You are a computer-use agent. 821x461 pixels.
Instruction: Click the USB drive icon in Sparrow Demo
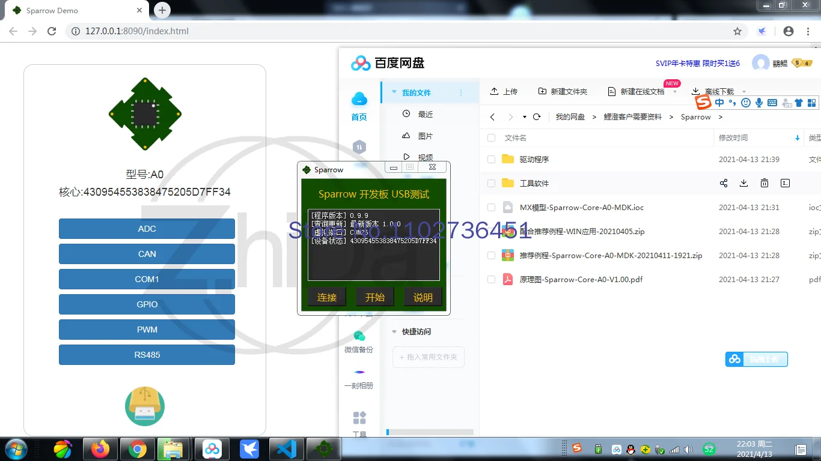pos(145,406)
